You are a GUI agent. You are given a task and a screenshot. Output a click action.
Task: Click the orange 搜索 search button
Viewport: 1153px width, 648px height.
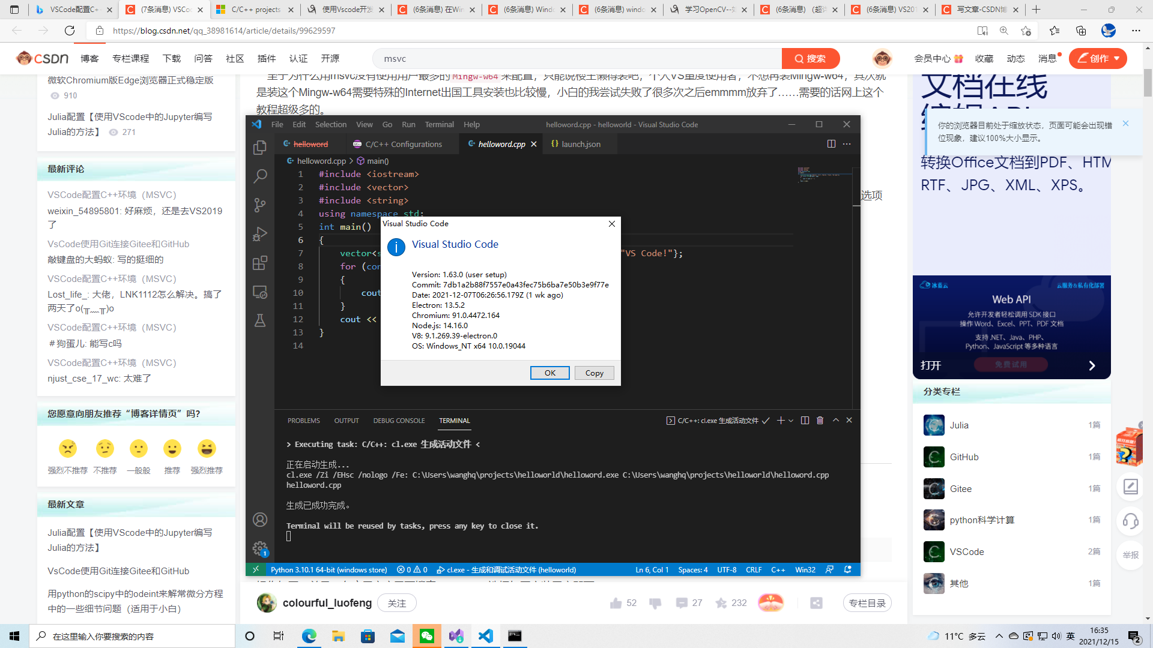pyautogui.click(x=811, y=58)
